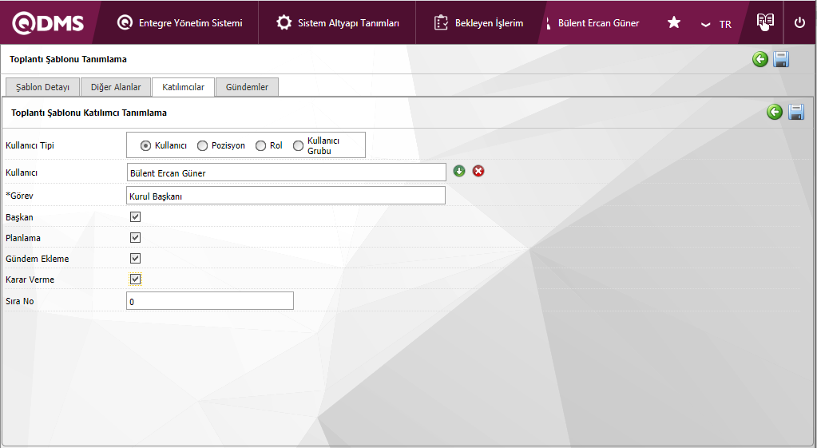Switch to the Gündemler tab
This screenshot has height=448, width=817.
coord(247,87)
